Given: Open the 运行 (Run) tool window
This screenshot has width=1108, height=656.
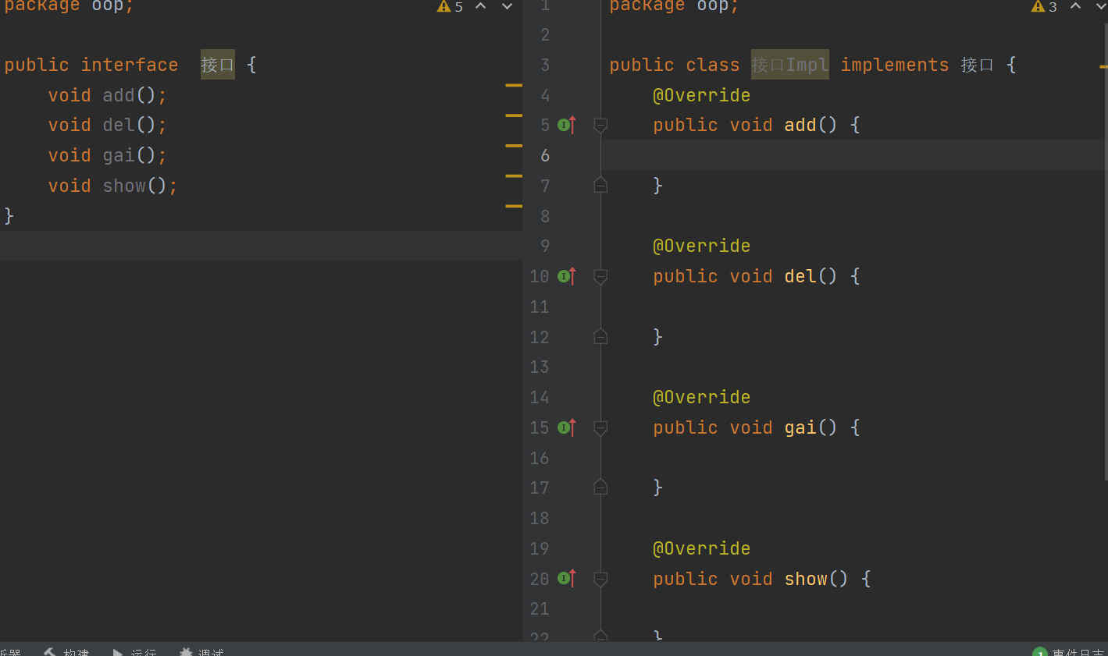Looking at the screenshot, I should tap(135, 651).
